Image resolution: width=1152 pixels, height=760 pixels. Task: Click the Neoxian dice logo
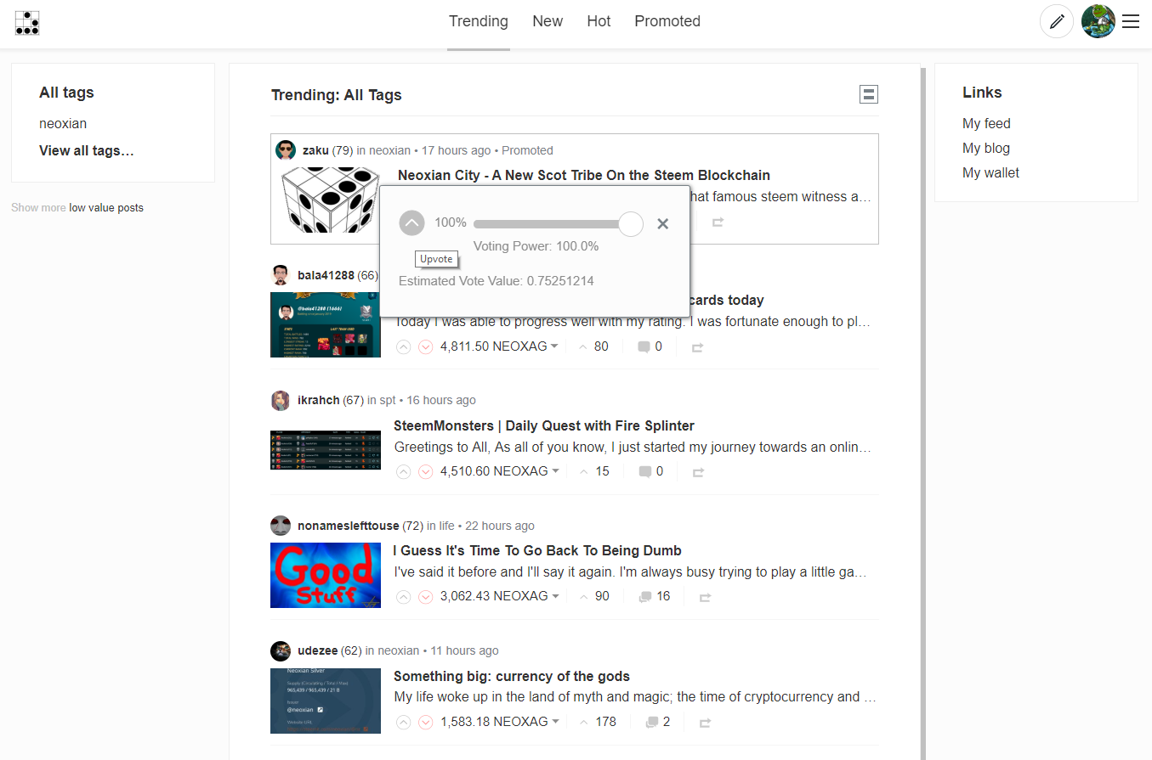(27, 22)
